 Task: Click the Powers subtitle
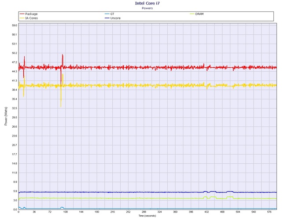tap(147, 8)
